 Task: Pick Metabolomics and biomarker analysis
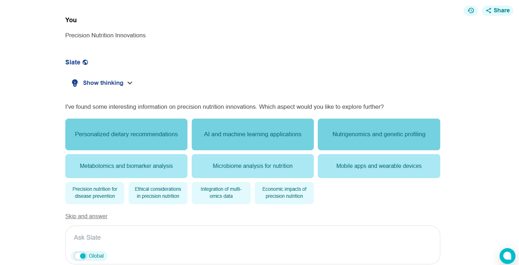[x=126, y=166]
